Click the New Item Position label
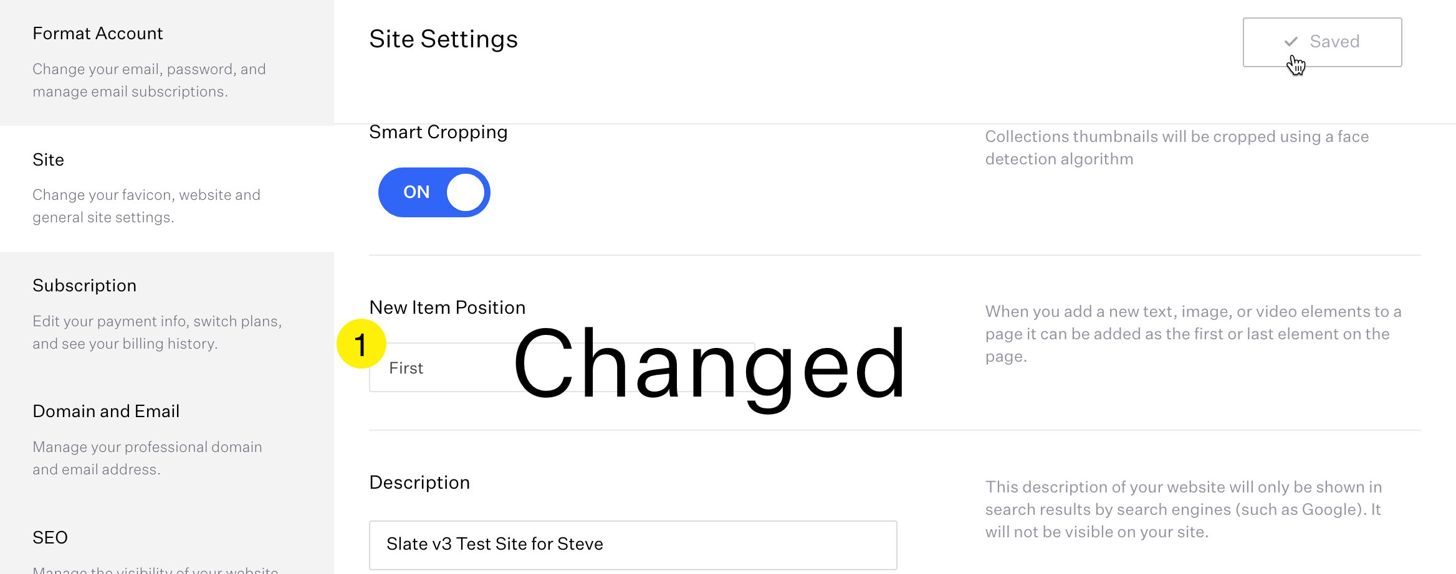Image resolution: width=1456 pixels, height=574 pixels. click(448, 308)
